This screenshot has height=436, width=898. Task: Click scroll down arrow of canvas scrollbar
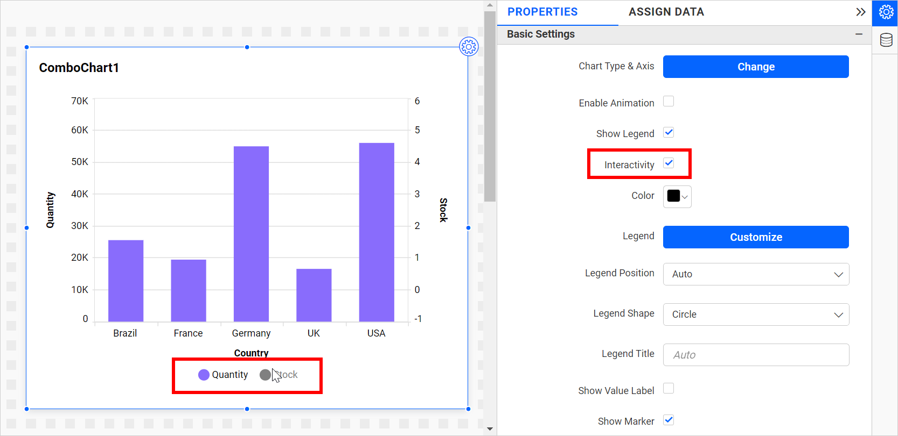(490, 429)
